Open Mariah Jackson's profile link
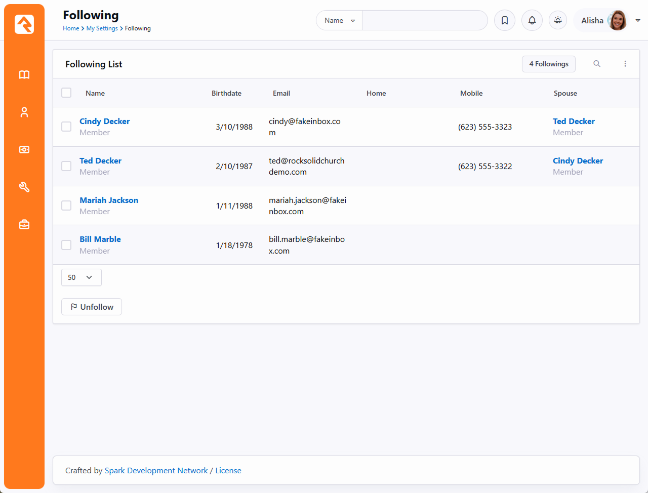Image resolution: width=648 pixels, height=493 pixels. 109,200
